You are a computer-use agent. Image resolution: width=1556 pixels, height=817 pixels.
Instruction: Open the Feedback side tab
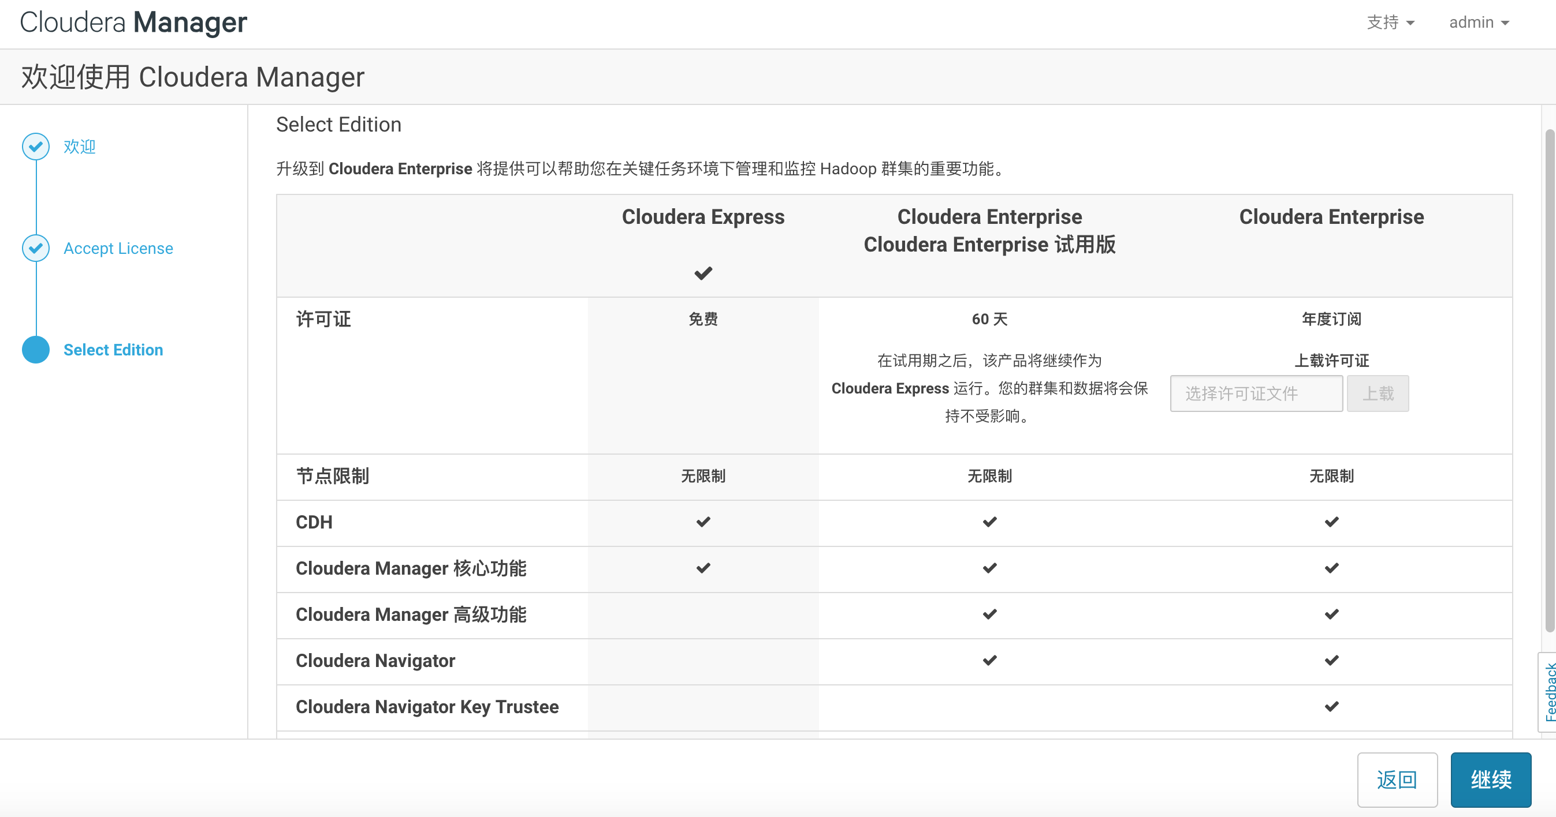click(x=1548, y=692)
